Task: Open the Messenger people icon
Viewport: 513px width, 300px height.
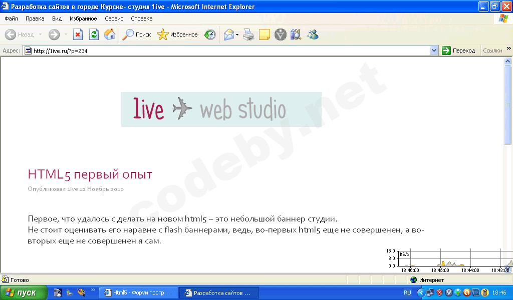Action: click(313, 34)
